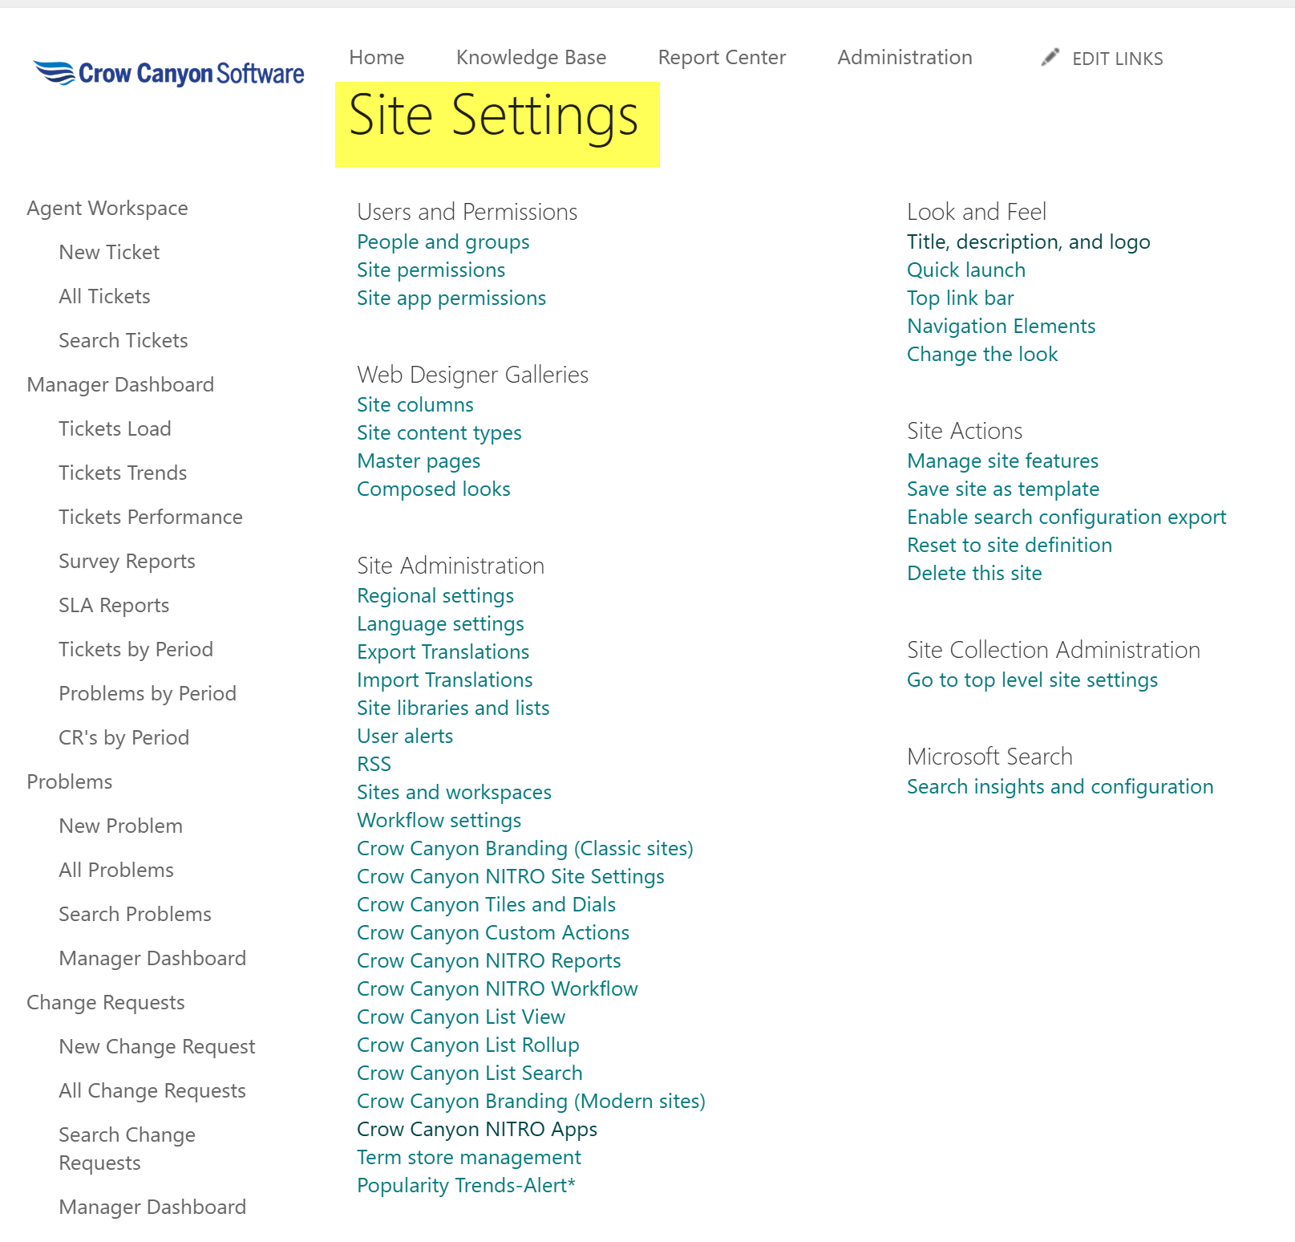Click the pencil icon beside Edit Links
The width and height of the screenshot is (1295, 1242).
(x=1050, y=58)
